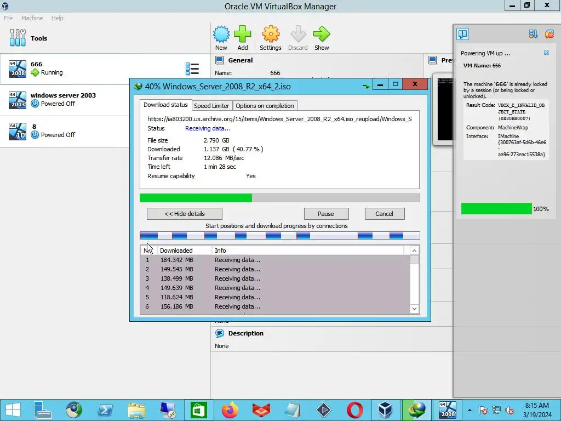Click the red fox-head icon in taskbar
Image resolution: width=561 pixels, height=421 pixels.
point(261,410)
